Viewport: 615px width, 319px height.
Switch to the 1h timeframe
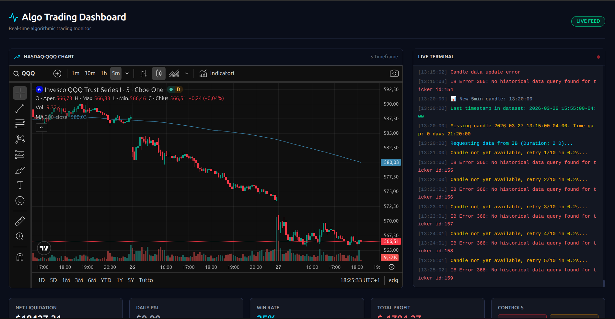tap(103, 73)
